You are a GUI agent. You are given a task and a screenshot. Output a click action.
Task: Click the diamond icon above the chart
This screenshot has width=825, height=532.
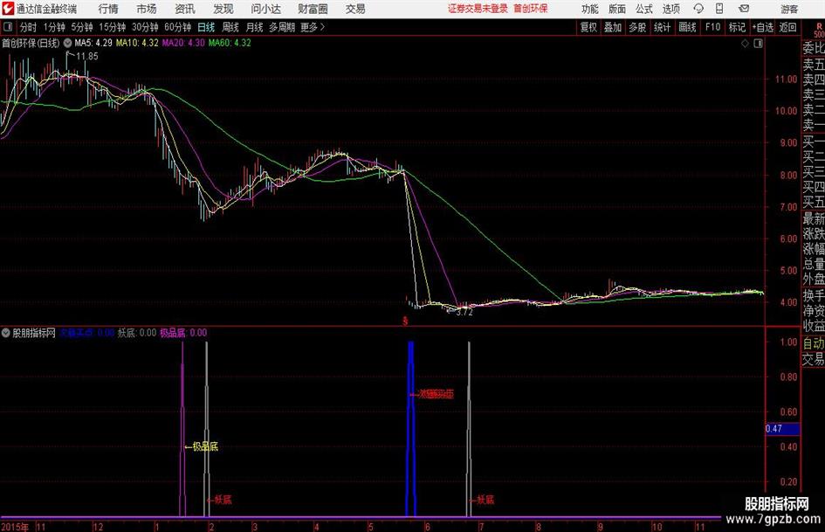tap(745, 44)
